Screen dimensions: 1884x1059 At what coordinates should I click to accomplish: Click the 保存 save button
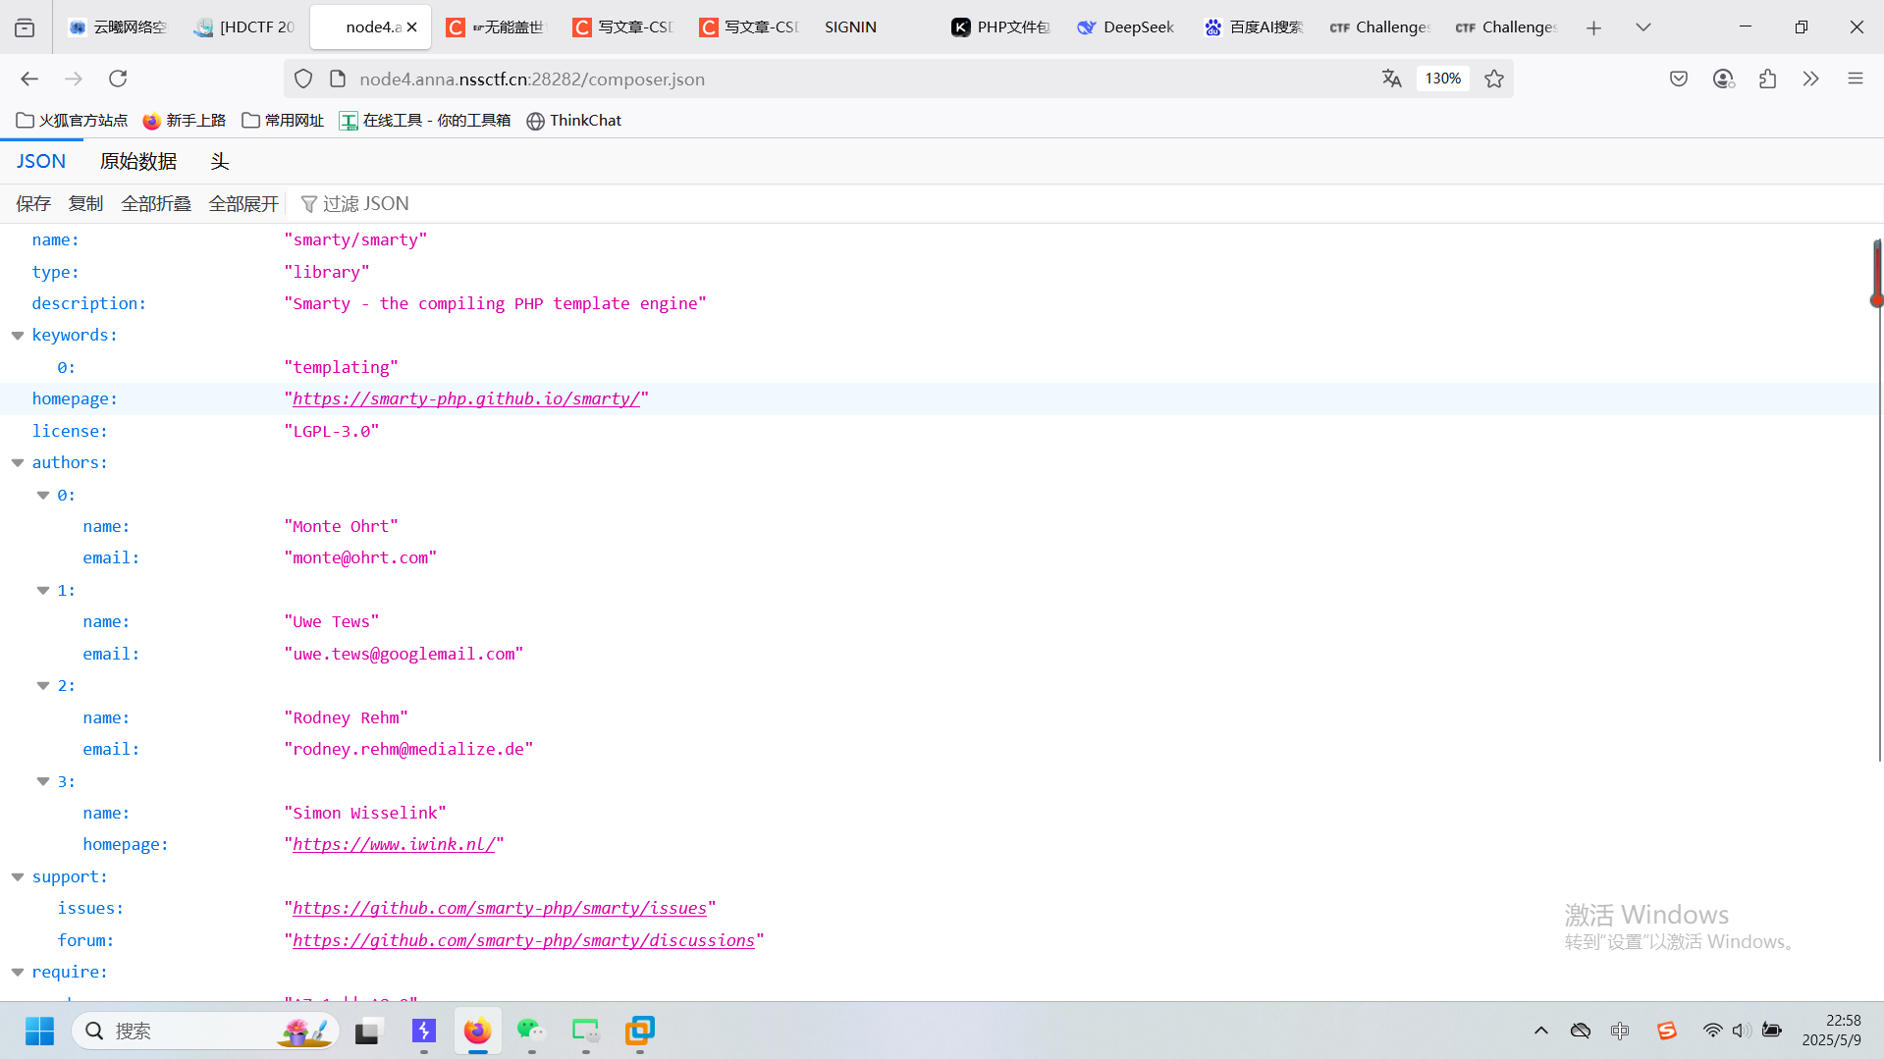(x=33, y=204)
